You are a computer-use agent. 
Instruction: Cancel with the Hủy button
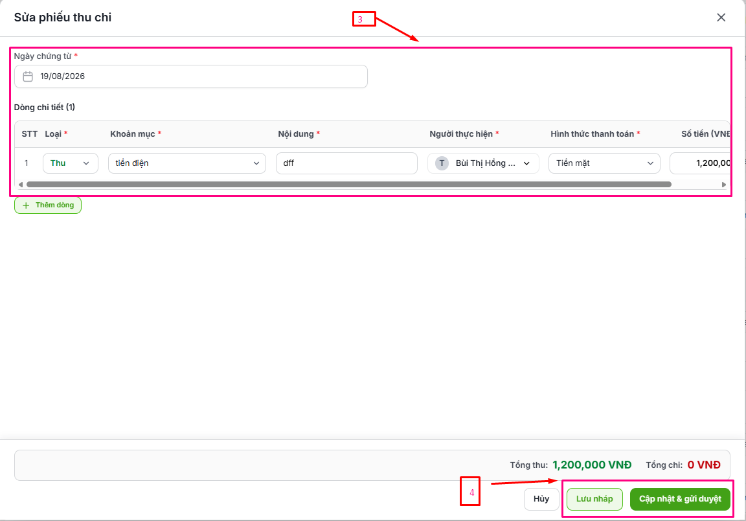[x=541, y=499]
